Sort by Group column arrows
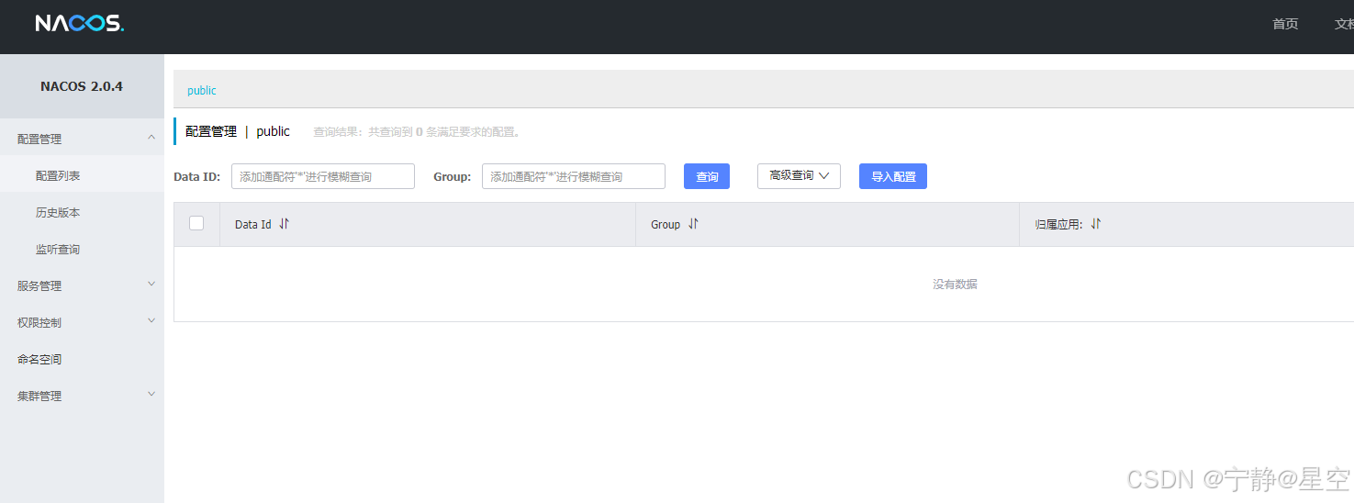Viewport: 1354px width, 503px height. click(693, 224)
